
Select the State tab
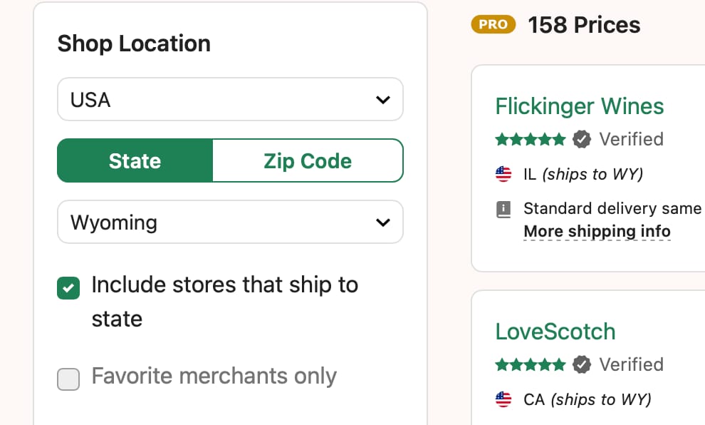click(135, 161)
